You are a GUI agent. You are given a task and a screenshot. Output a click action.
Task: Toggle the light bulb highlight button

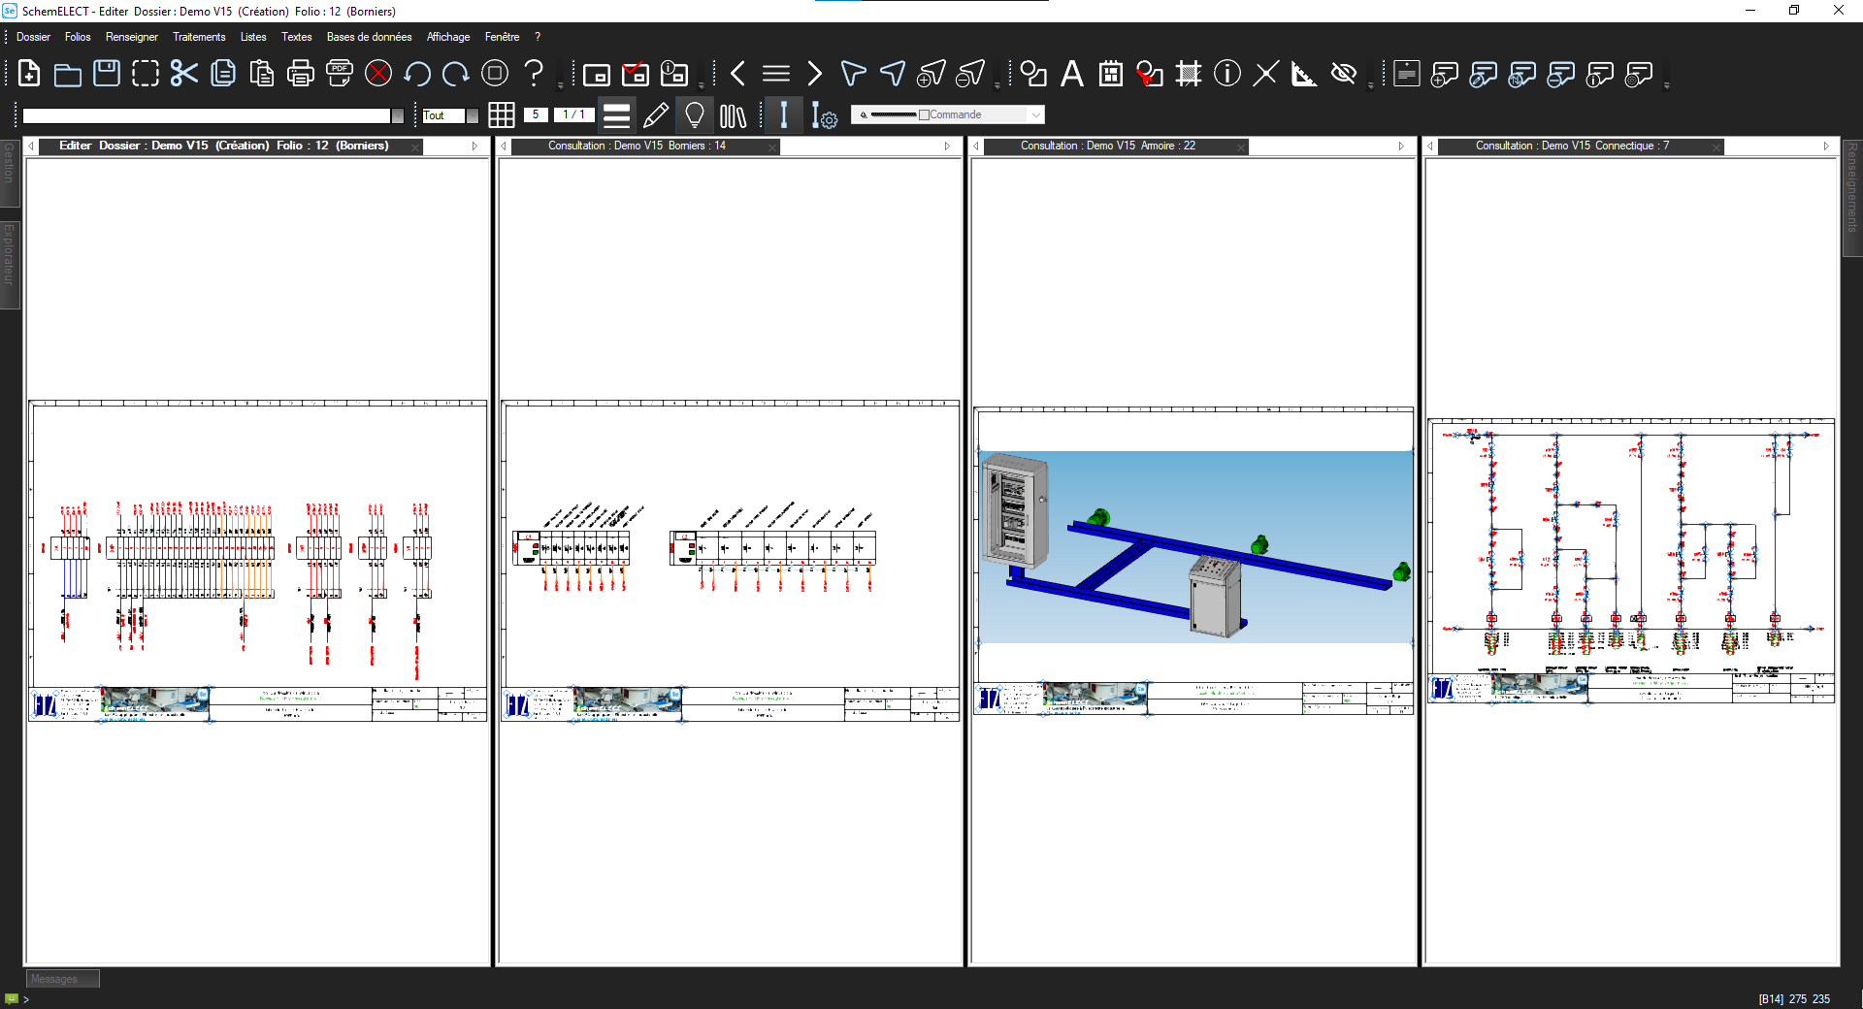tap(695, 115)
